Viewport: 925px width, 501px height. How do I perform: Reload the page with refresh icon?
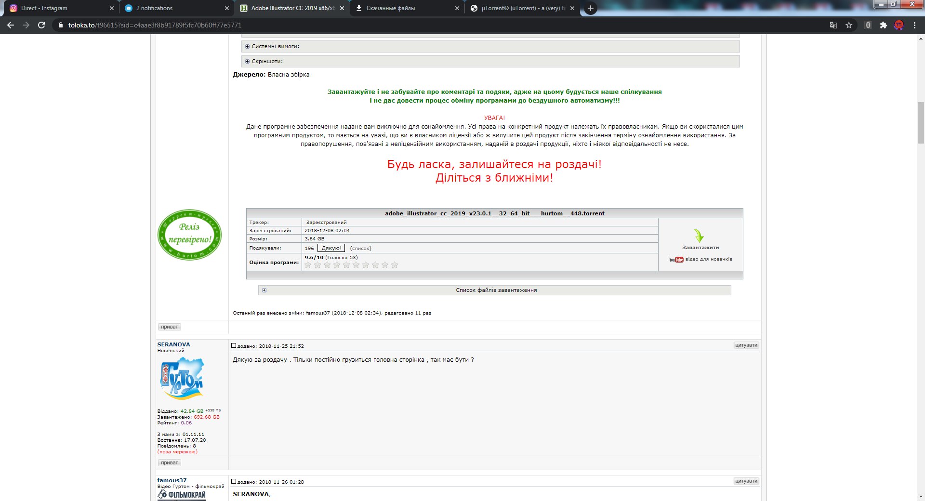coord(41,25)
